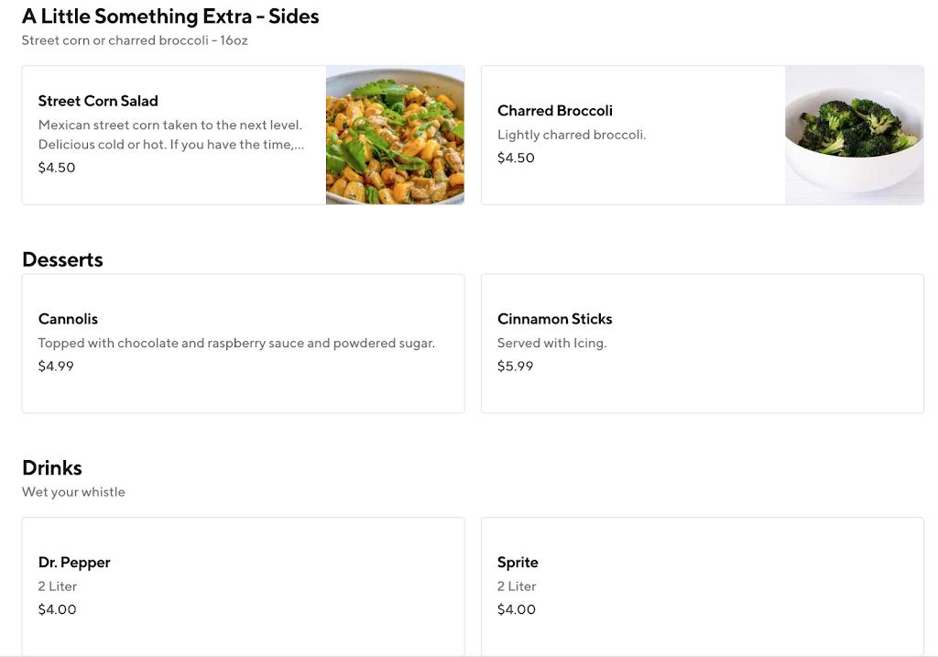Image resolution: width=938 pixels, height=657 pixels.
Task: Open the Street Corn Salad item
Action: 98,101
